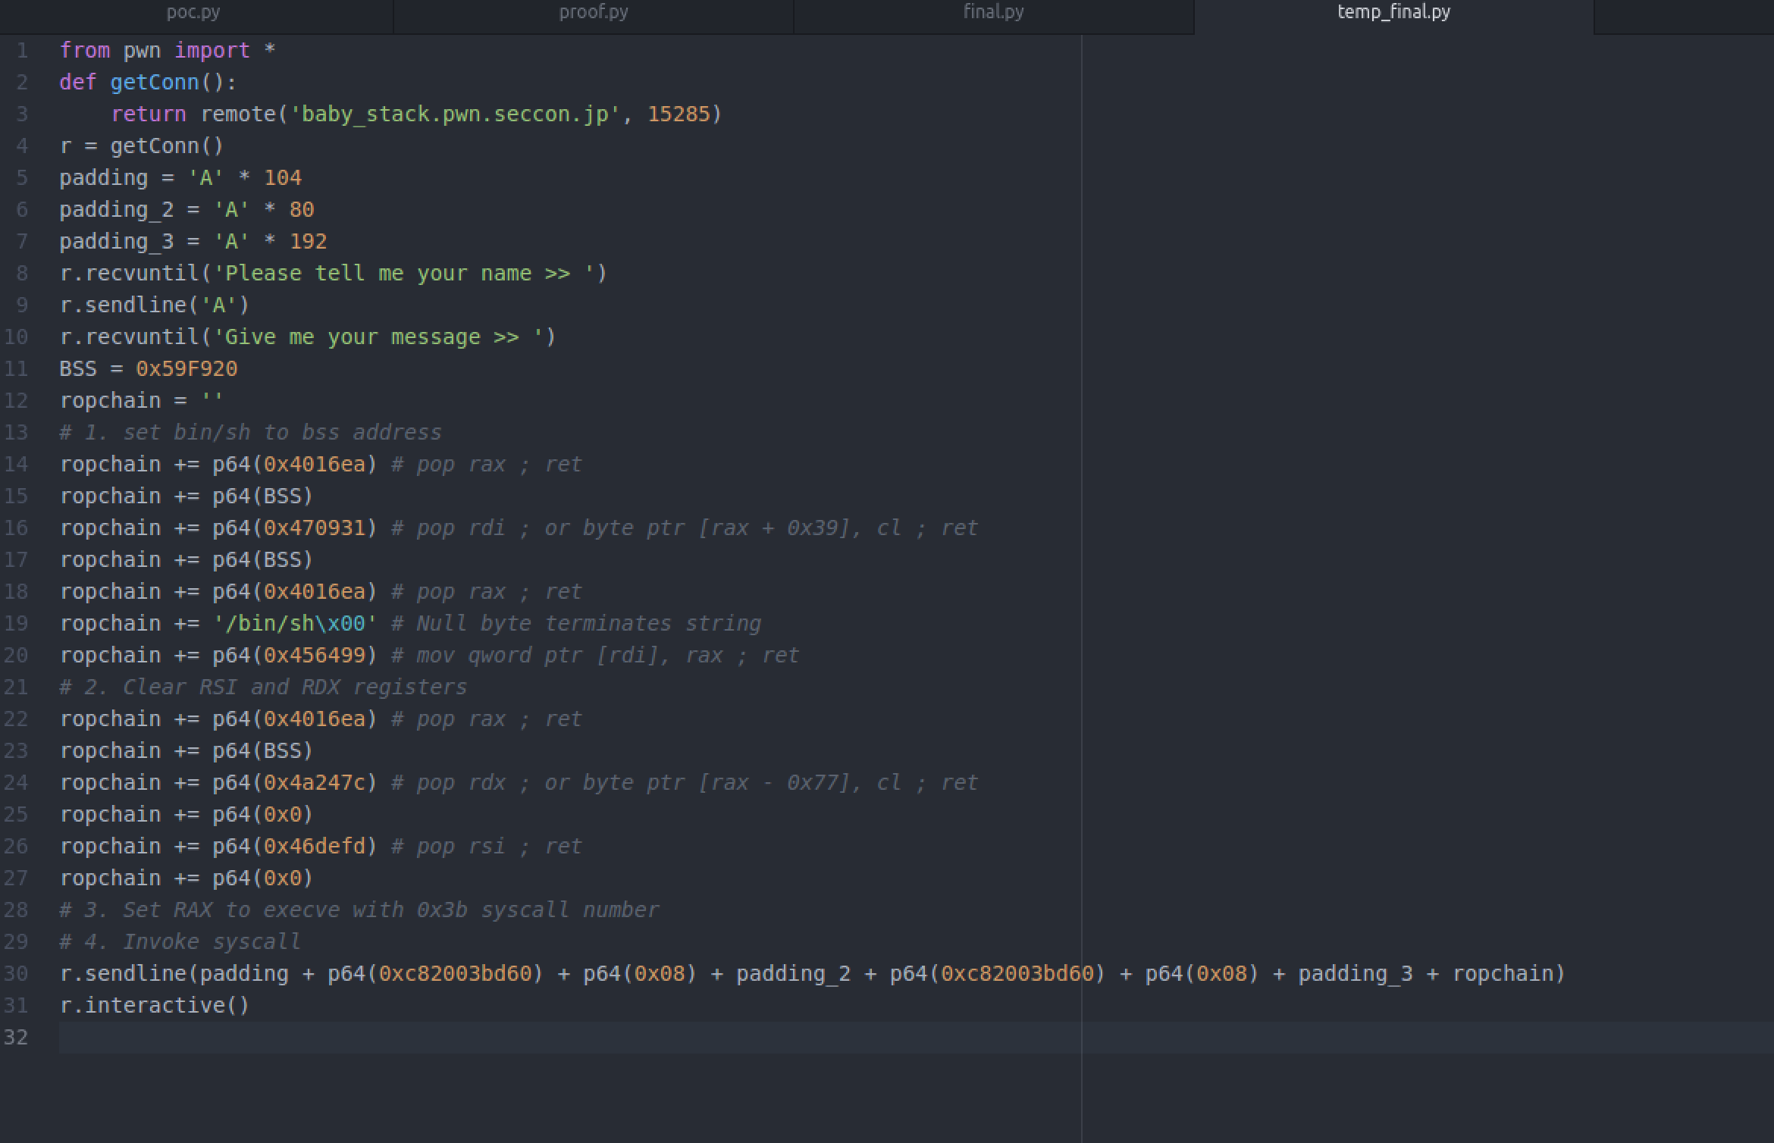This screenshot has width=1774, height=1143.
Task: Click 'padding_2' in the sendline call
Action: (x=793, y=974)
